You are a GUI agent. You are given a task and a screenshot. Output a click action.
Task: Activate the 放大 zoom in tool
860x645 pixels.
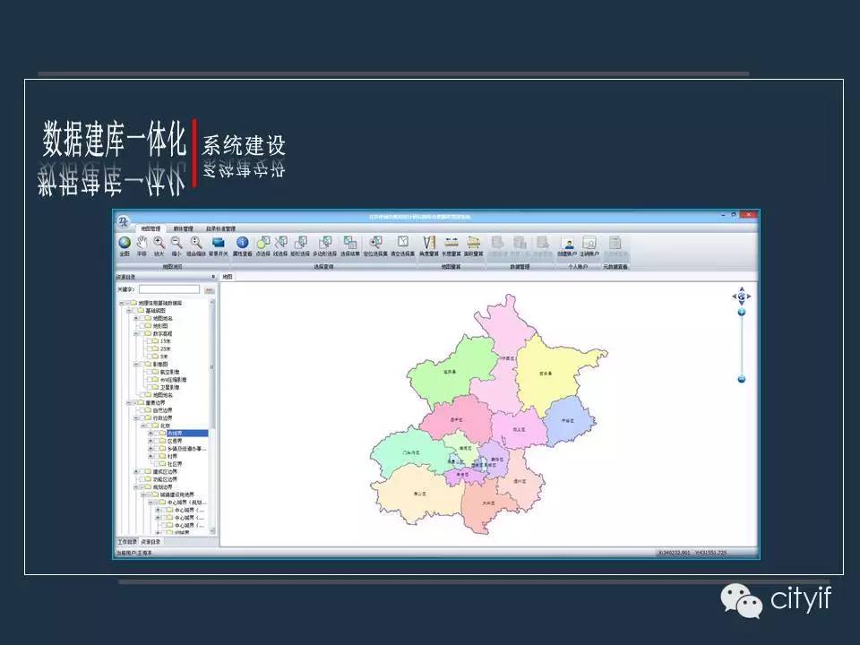[159, 243]
